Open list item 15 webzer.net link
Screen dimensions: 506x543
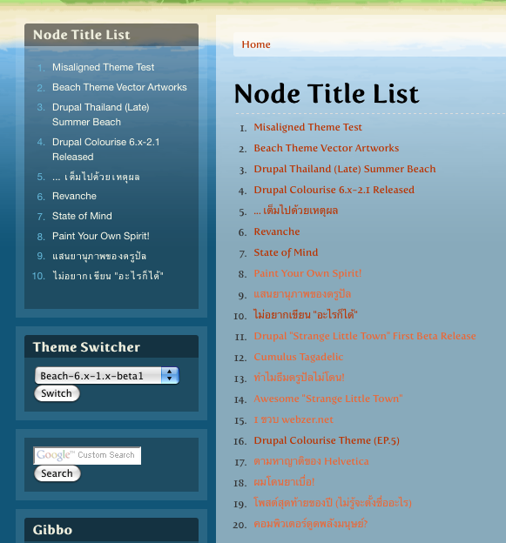(x=293, y=419)
